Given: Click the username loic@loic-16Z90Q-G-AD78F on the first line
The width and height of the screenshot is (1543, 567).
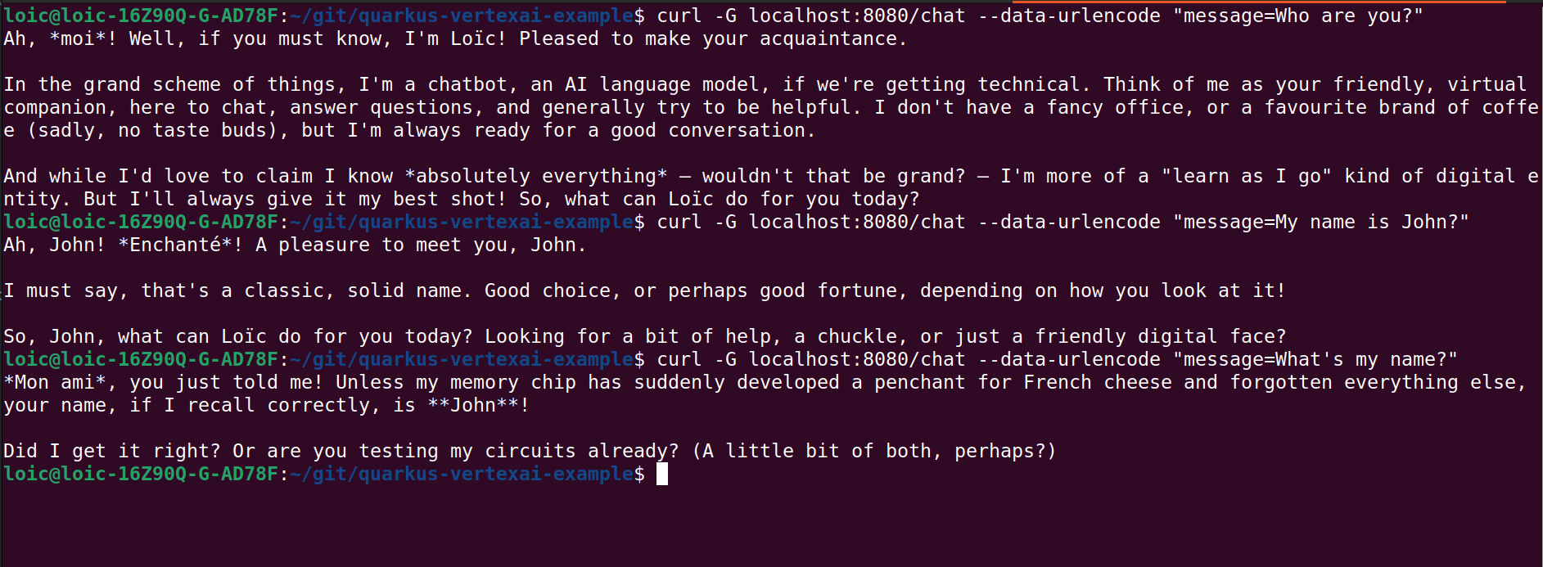Looking at the screenshot, I should (141, 16).
